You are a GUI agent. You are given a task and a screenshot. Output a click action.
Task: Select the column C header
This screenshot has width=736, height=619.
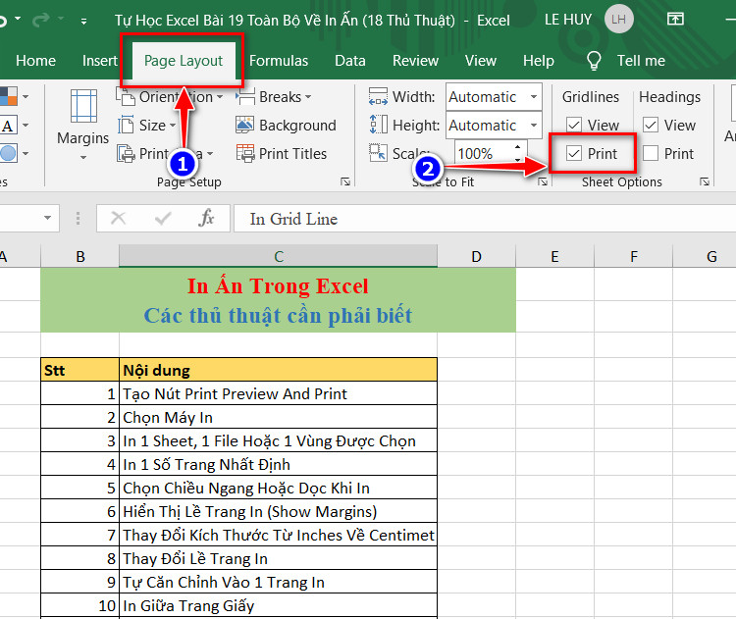[x=279, y=256]
